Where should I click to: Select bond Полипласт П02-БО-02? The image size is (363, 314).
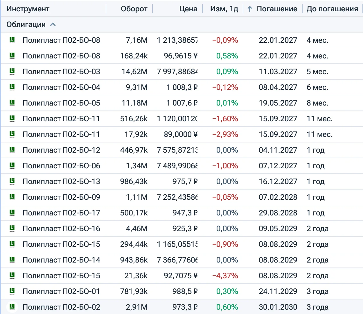tap(61, 307)
